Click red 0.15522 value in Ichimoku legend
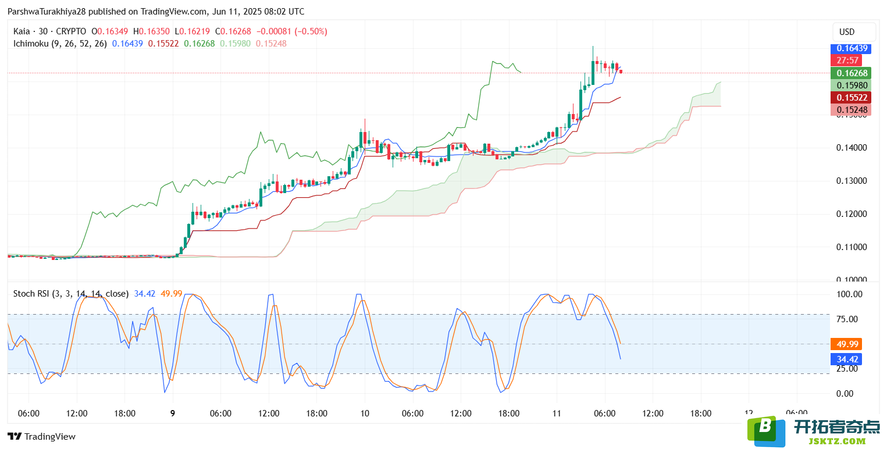Screen dimensions: 887x449 (x=163, y=43)
